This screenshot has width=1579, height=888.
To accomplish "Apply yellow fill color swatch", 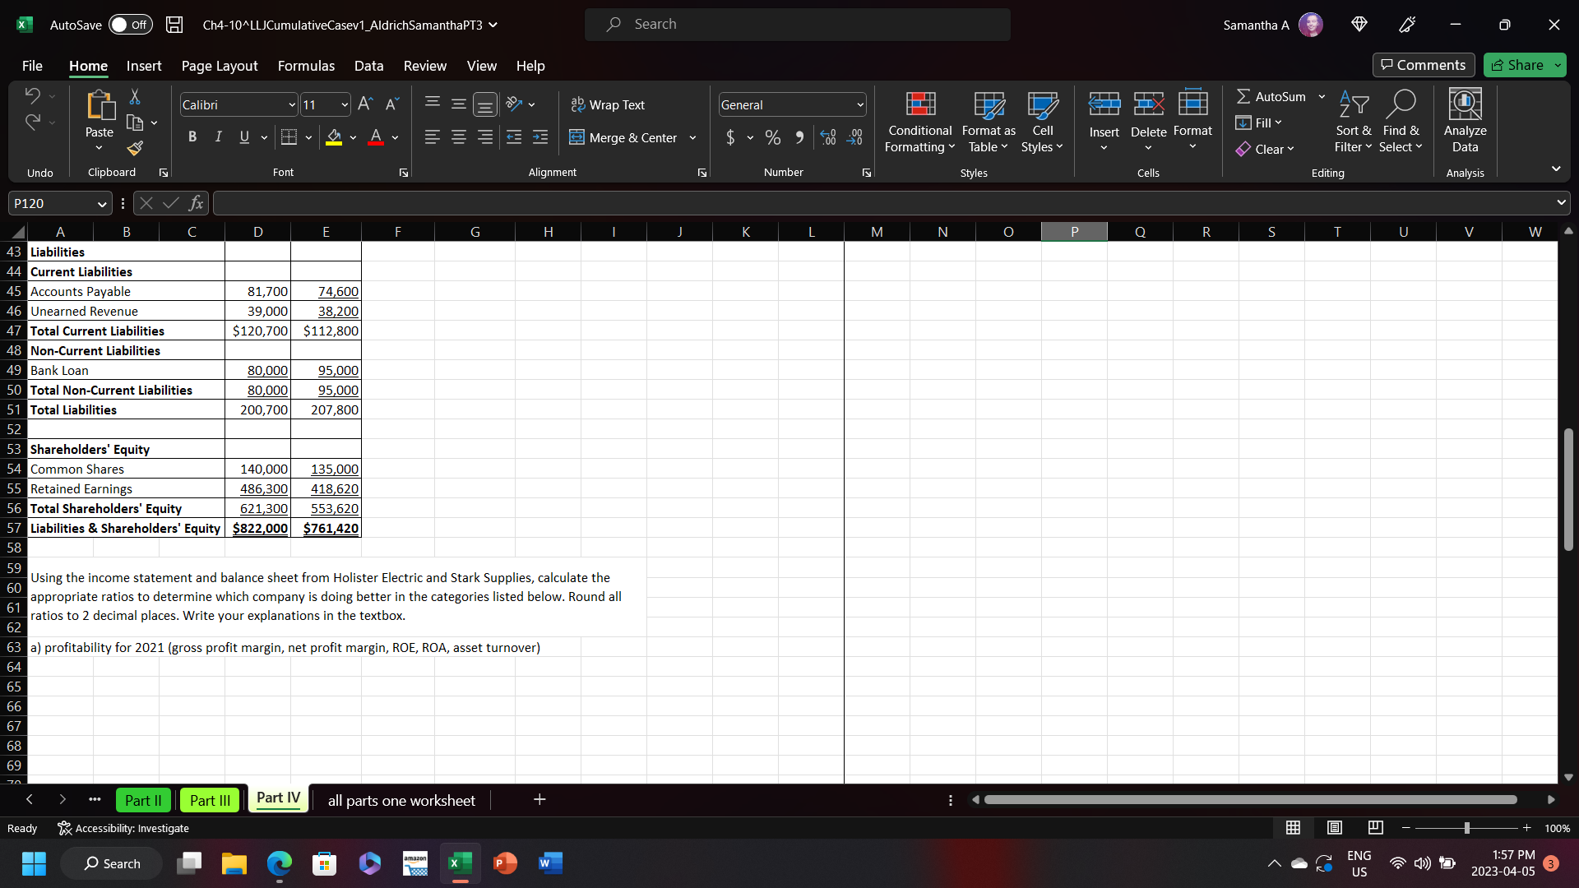I will click(x=334, y=138).
